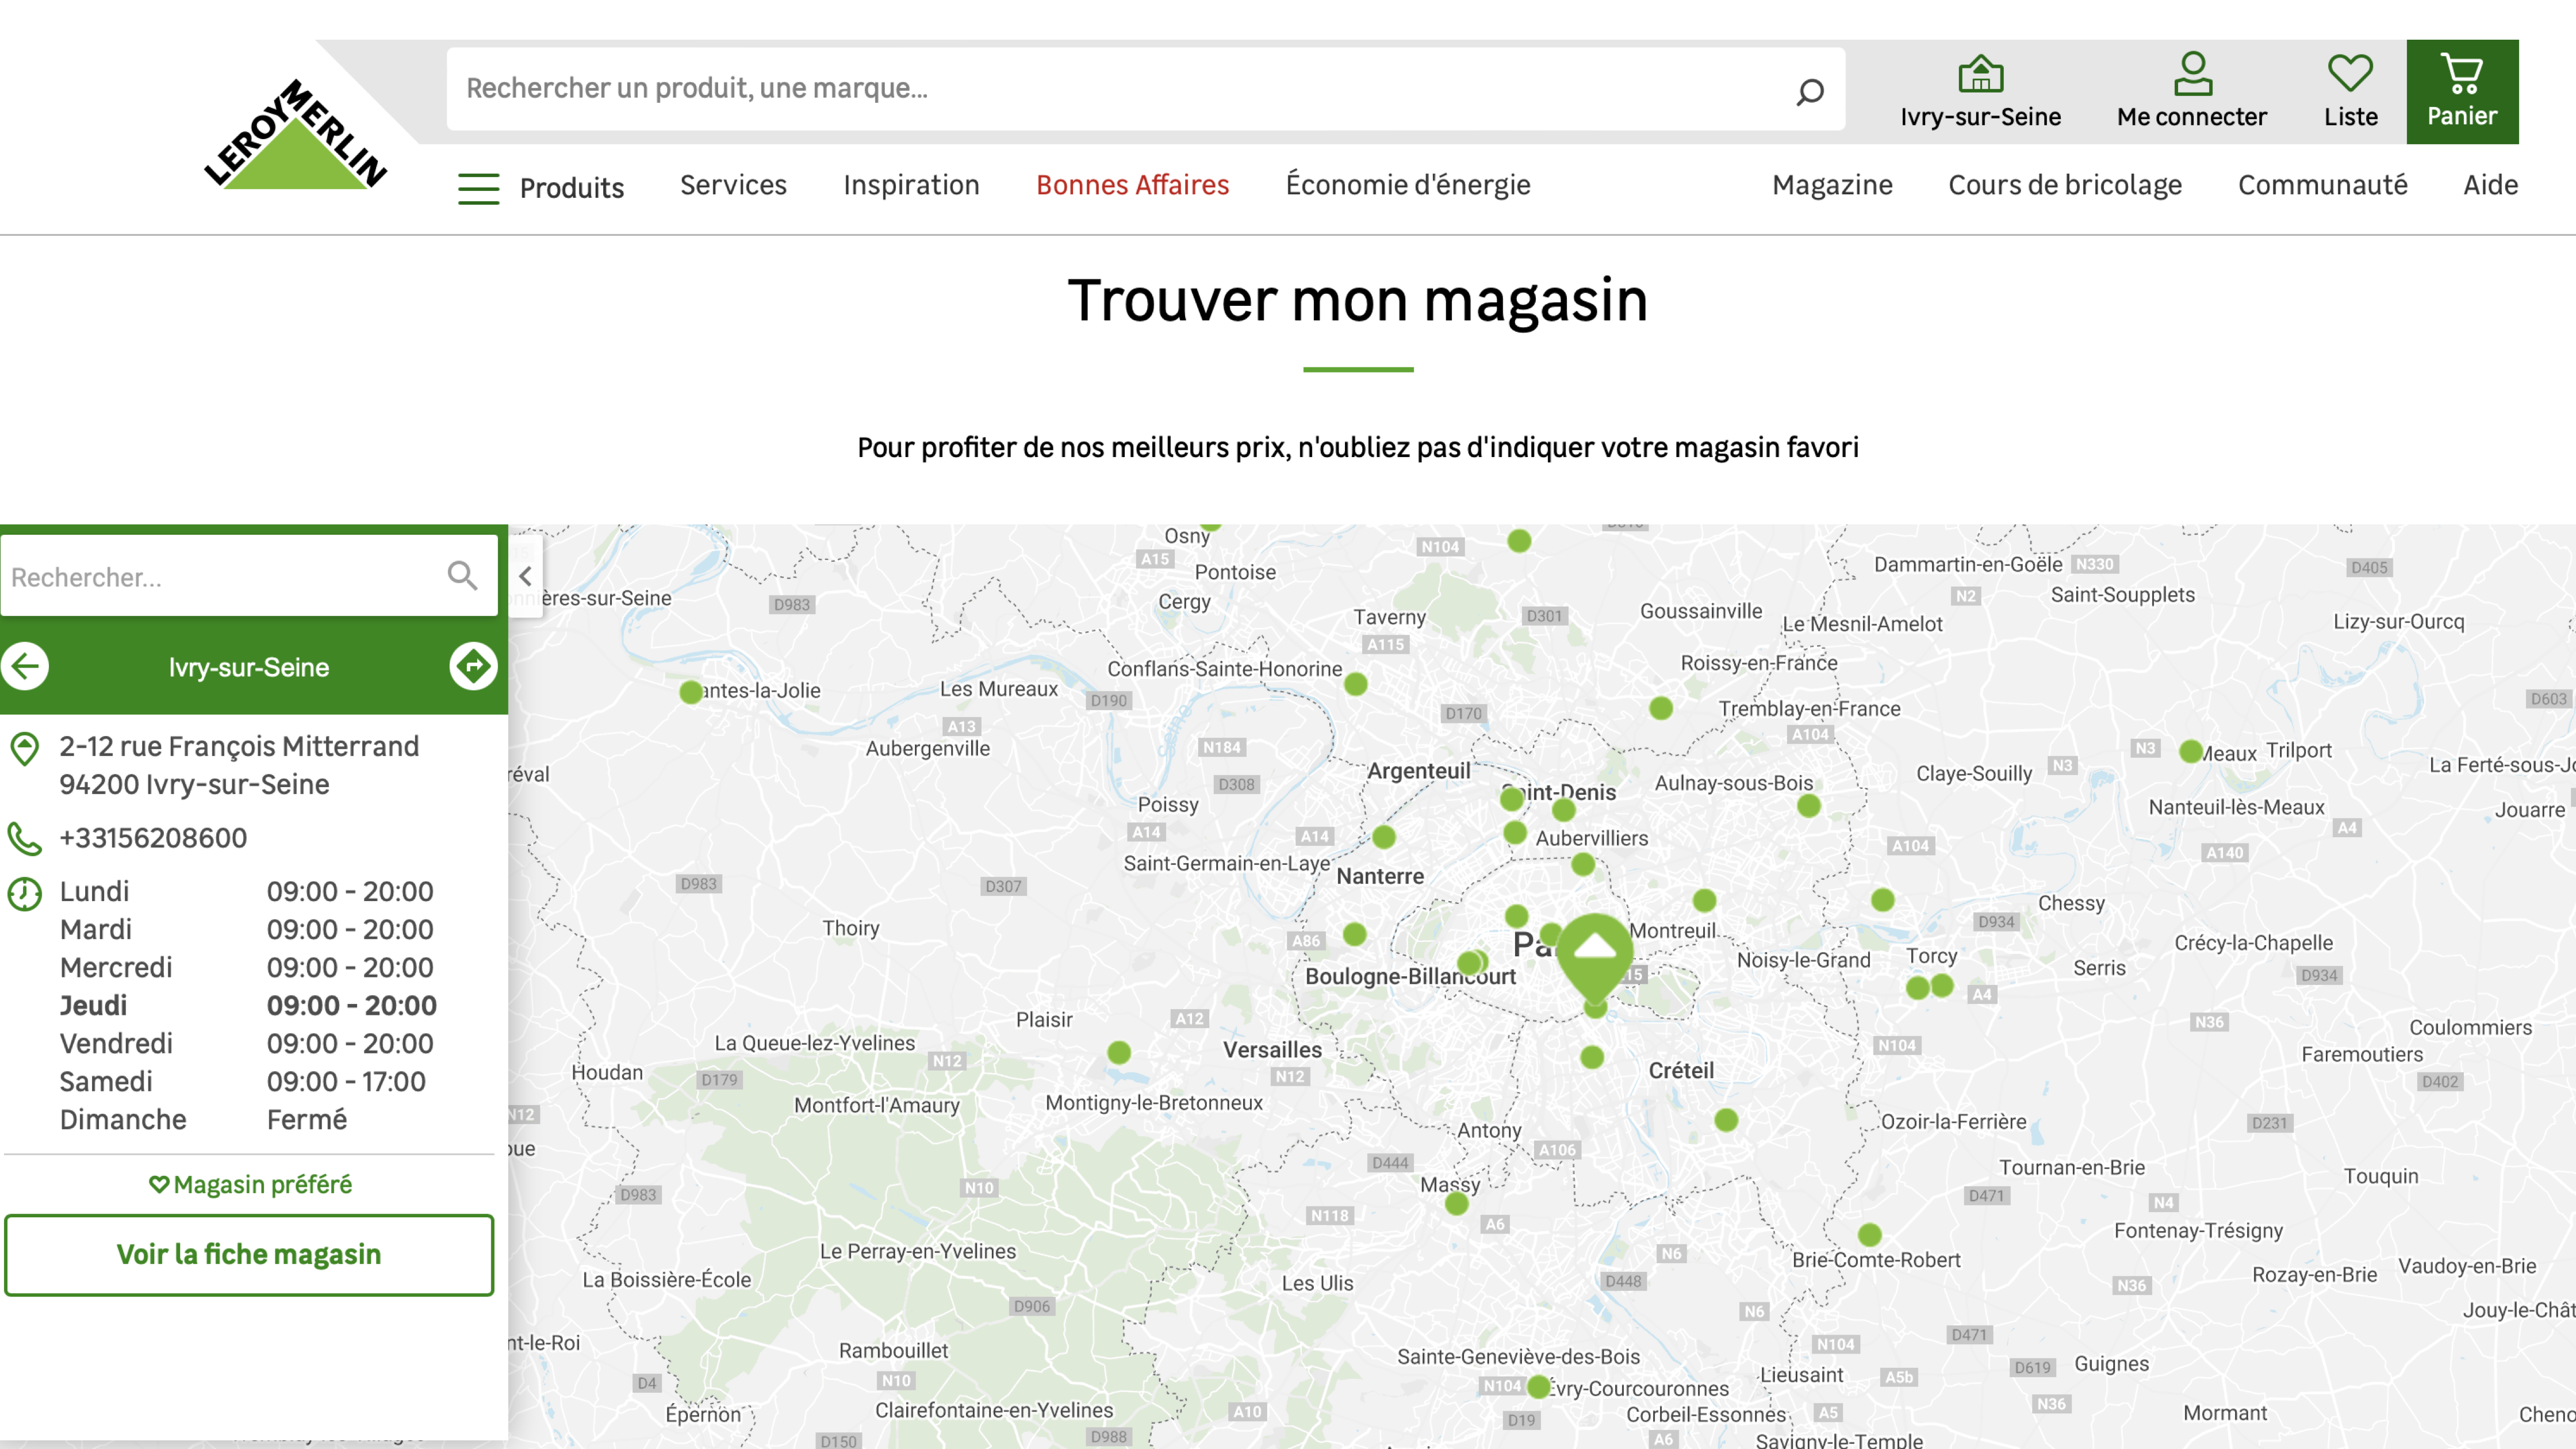The height and width of the screenshot is (1449, 2576).
Task: Call the number +33156208600
Action: 153,838
